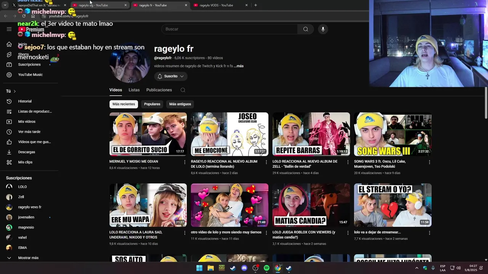
Task: Switch to the Publicaciones tab
Action: pyautogui.click(x=159, y=90)
